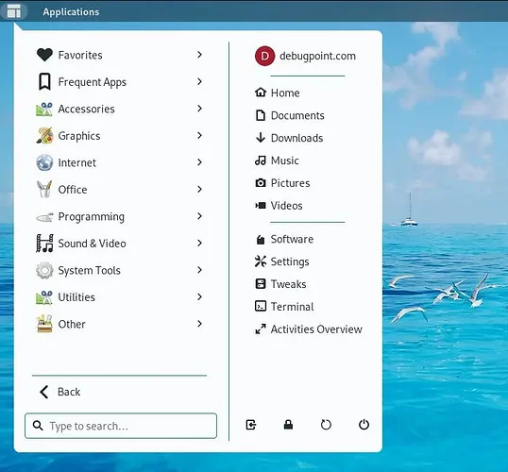Select the Accessories category label

[86, 109]
